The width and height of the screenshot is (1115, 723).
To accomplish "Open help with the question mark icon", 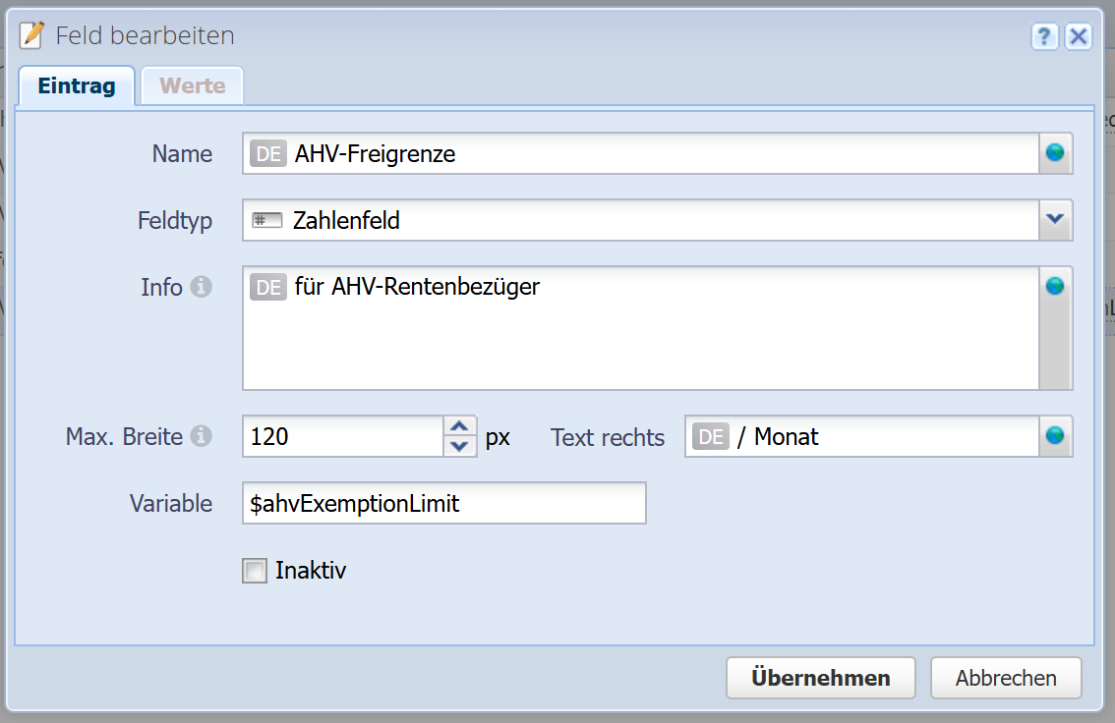I will [1044, 37].
